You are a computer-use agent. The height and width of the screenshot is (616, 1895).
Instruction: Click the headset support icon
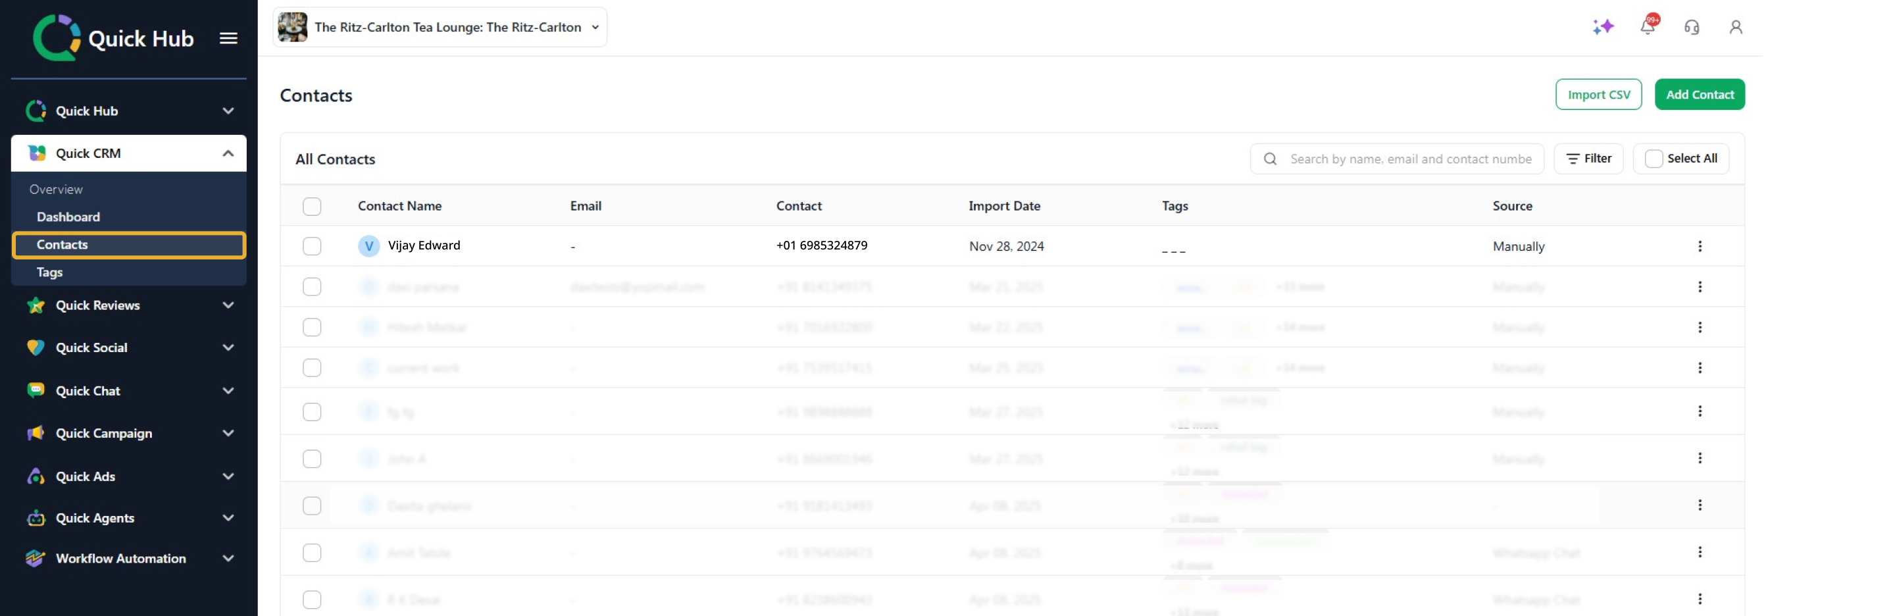coord(1691,27)
